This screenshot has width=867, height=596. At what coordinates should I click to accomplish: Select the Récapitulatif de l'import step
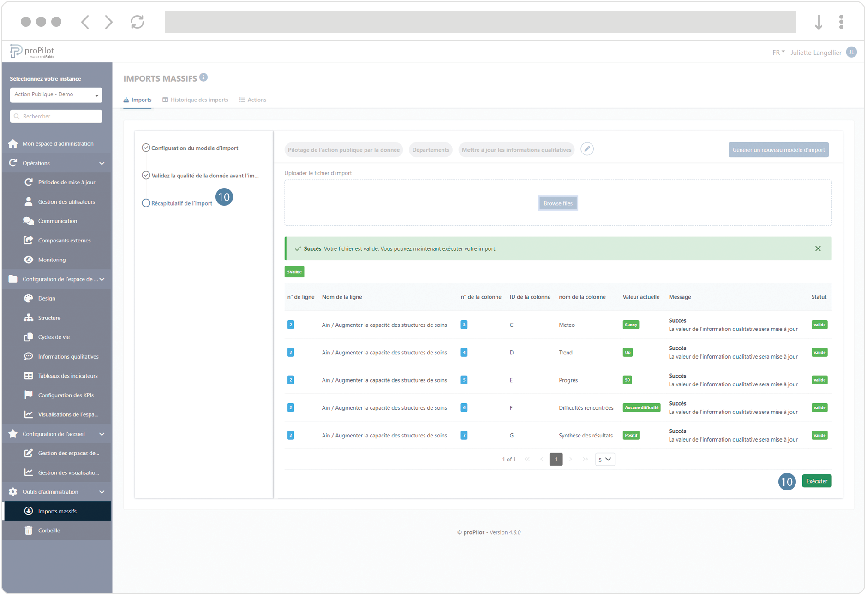tap(181, 203)
